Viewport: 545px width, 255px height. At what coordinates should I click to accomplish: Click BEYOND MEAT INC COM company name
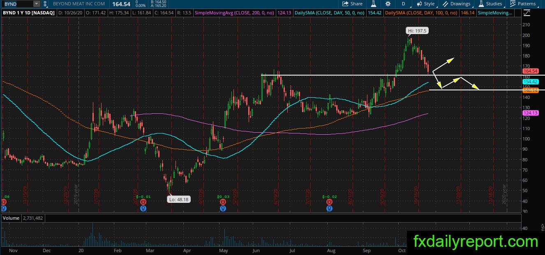coord(79,4)
